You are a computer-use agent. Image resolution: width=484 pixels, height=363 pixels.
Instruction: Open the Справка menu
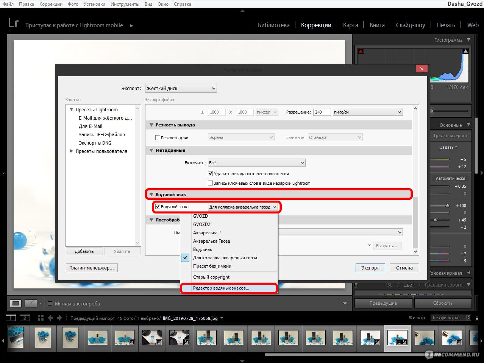[182, 4]
